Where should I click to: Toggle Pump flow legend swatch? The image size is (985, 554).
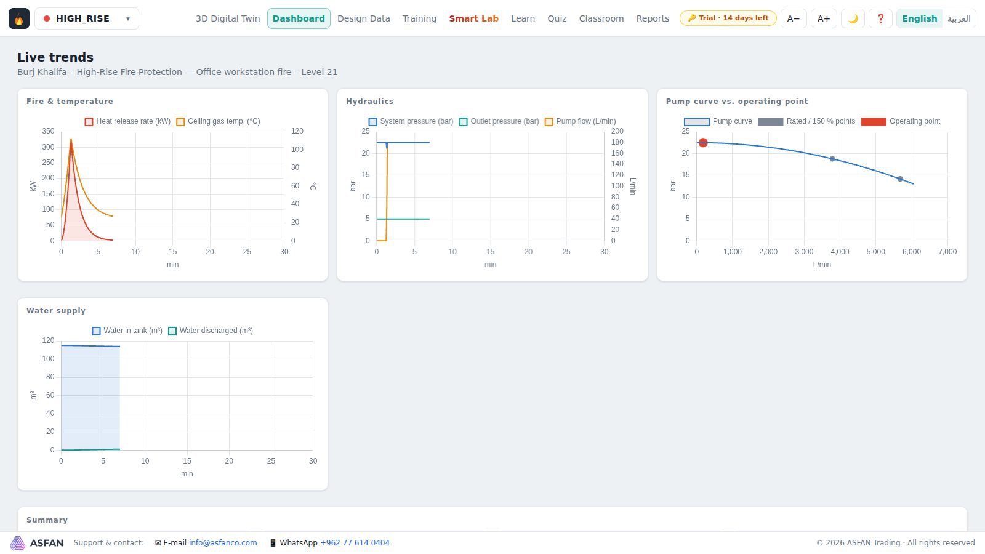pyautogui.click(x=549, y=122)
